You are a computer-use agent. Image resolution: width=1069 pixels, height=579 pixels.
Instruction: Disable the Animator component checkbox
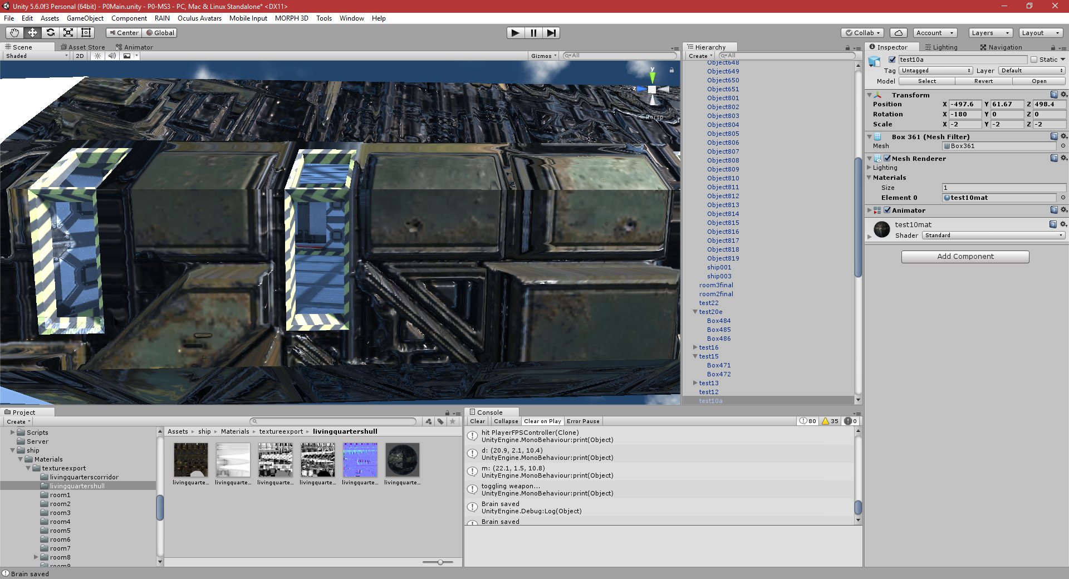click(x=887, y=210)
